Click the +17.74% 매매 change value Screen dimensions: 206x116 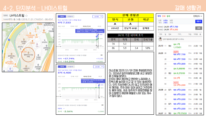click(x=69, y=59)
